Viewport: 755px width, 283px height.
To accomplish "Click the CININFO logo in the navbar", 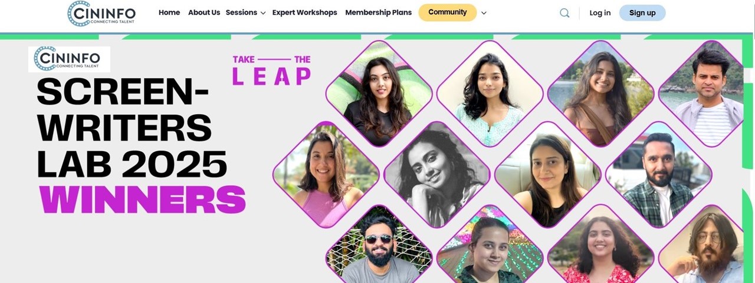I will (101, 13).
